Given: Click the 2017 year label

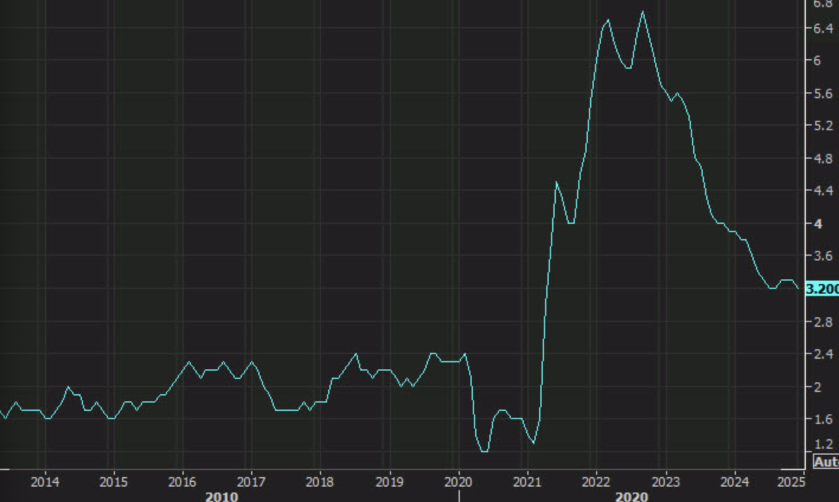Looking at the screenshot, I should [251, 481].
